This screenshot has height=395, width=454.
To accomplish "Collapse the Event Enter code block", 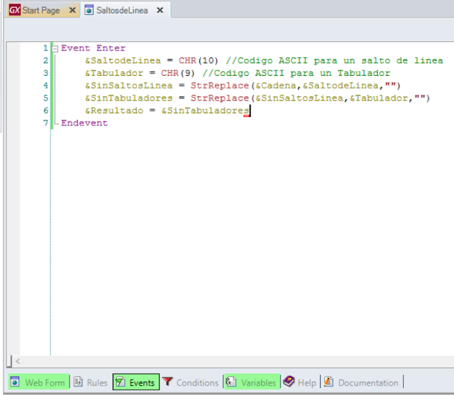I will [55, 49].
